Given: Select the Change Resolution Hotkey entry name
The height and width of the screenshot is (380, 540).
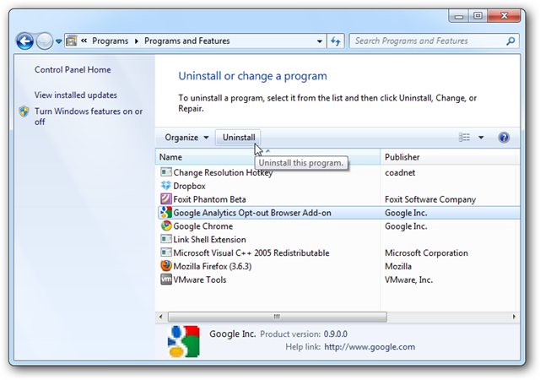Looking at the screenshot, I should [x=223, y=172].
